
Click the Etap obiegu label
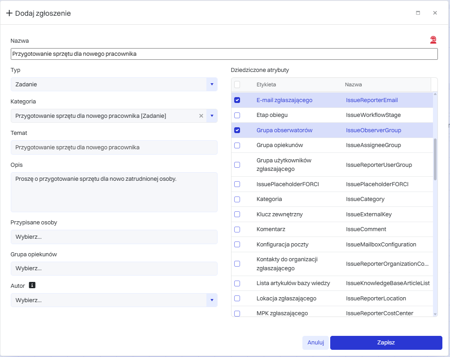(x=272, y=115)
